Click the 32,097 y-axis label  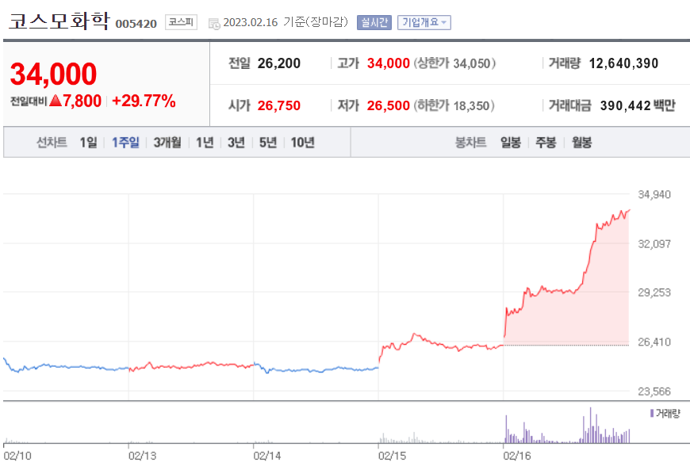654,243
